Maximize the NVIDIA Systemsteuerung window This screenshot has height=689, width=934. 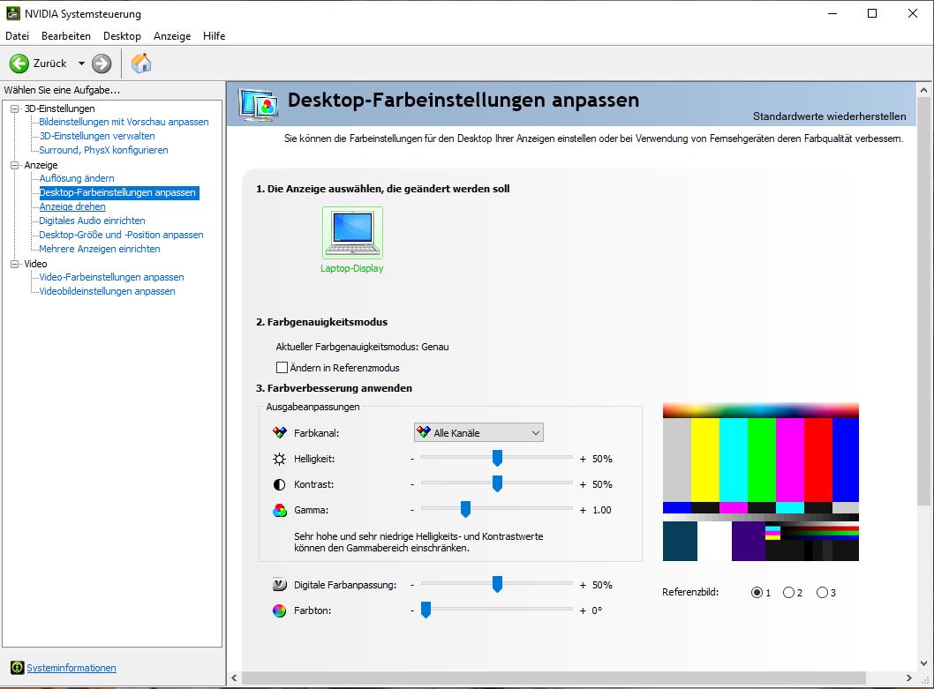pos(872,13)
